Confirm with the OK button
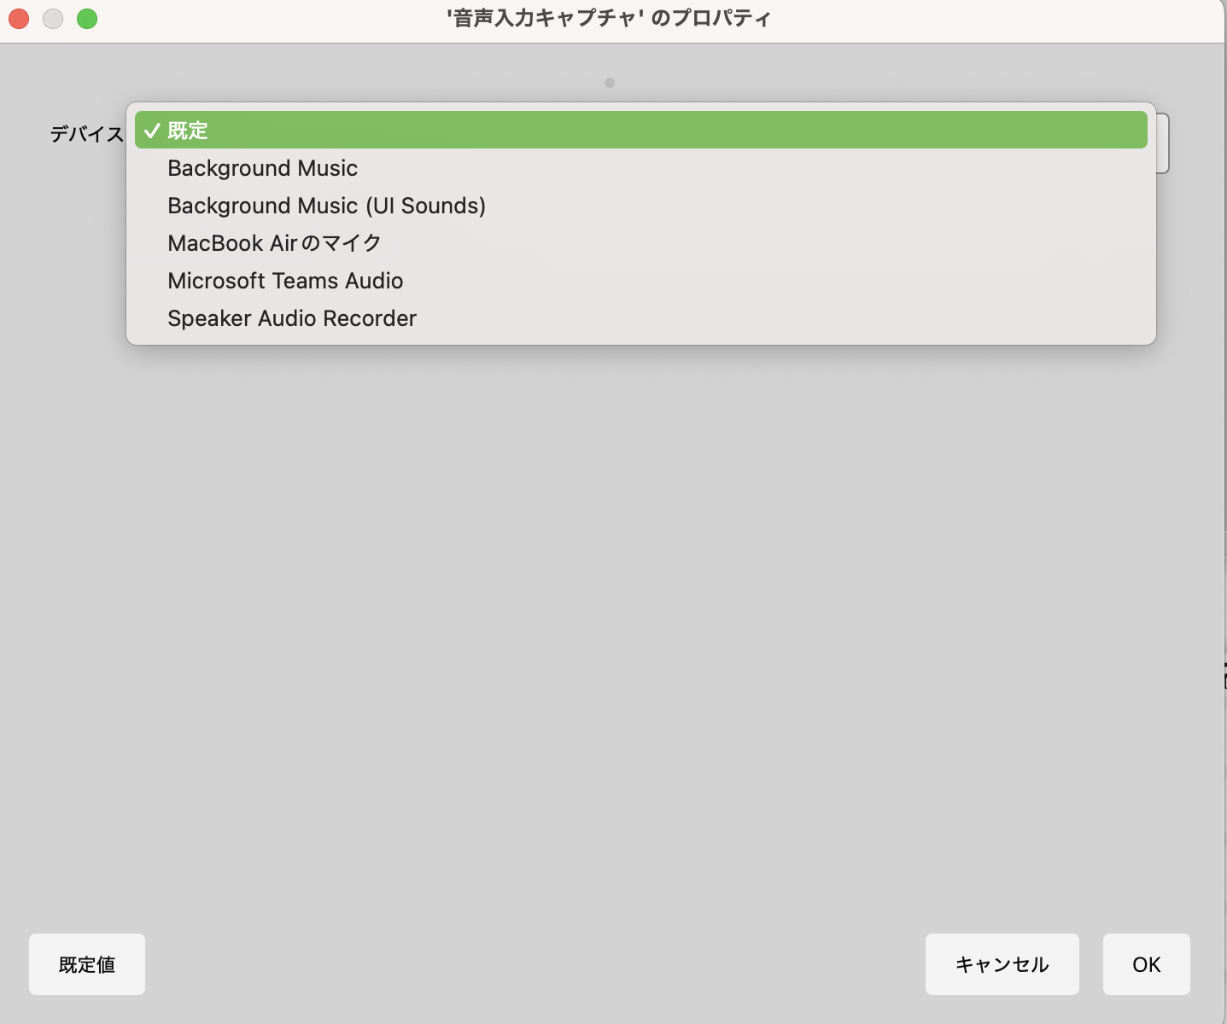 pyautogui.click(x=1146, y=964)
